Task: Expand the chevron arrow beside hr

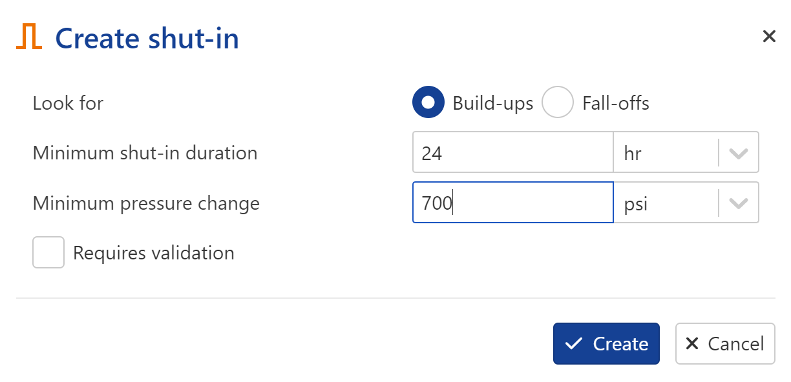Action: click(739, 154)
